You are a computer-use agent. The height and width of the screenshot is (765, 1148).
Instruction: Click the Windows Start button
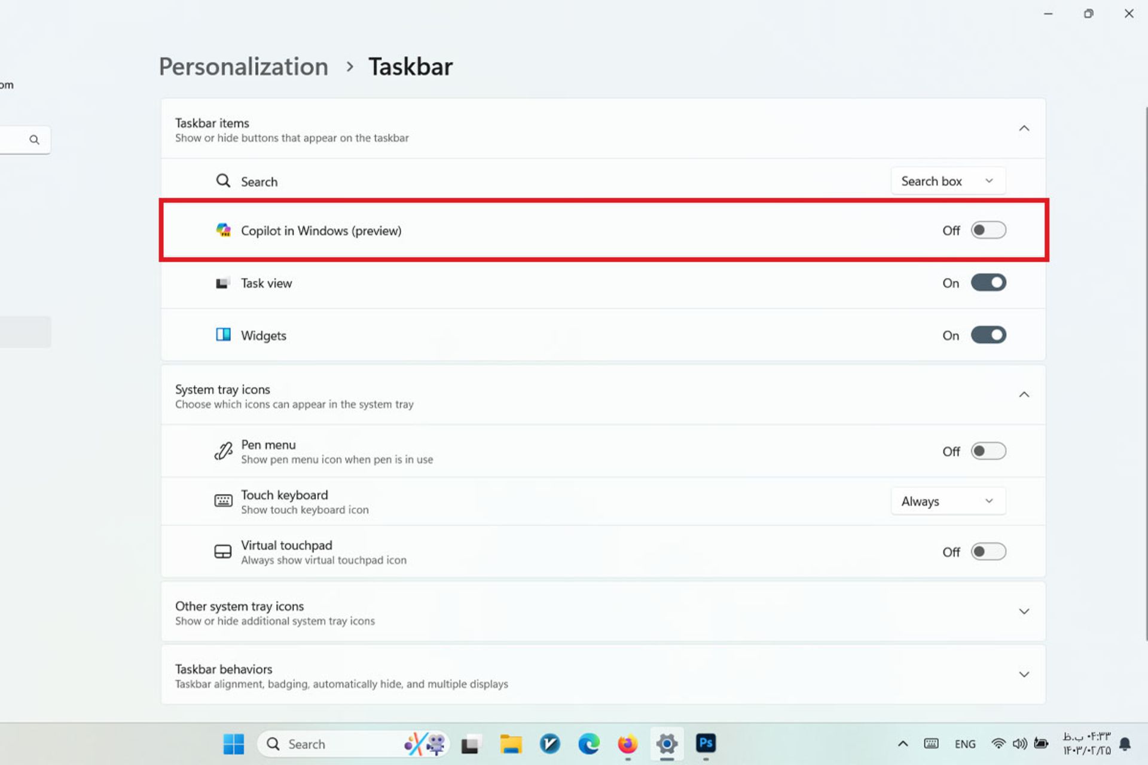(x=234, y=743)
